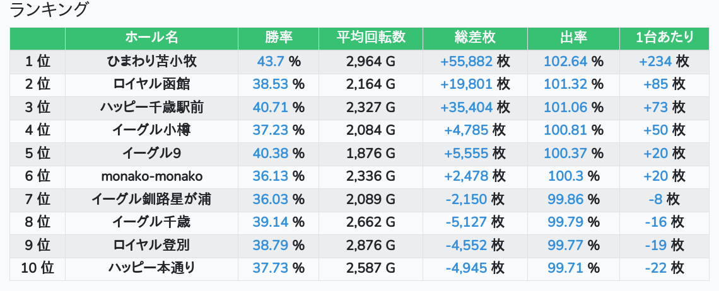Image resolution: width=719 pixels, height=291 pixels.
Task: Click the 出率 column header
Action: click(x=573, y=38)
